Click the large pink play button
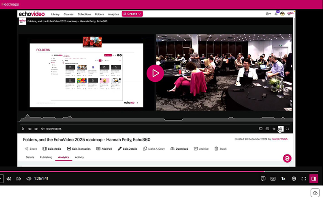324x197 pixels. (155, 73)
